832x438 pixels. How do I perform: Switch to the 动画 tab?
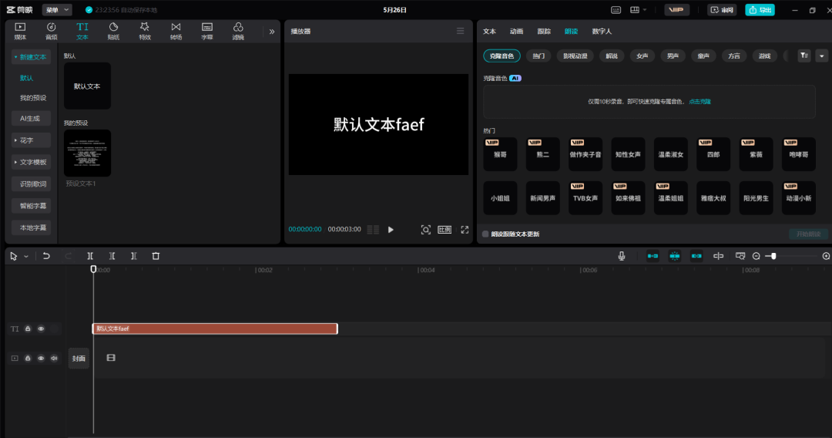pyautogui.click(x=516, y=32)
